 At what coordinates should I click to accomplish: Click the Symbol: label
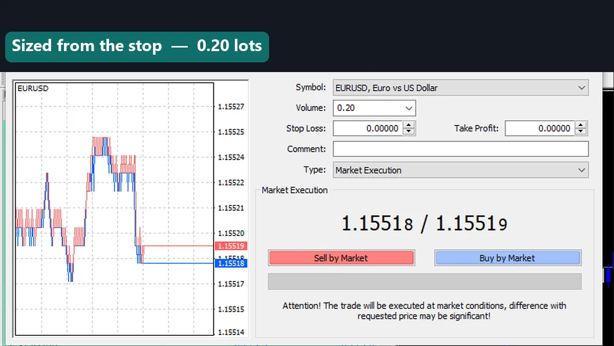click(x=311, y=87)
